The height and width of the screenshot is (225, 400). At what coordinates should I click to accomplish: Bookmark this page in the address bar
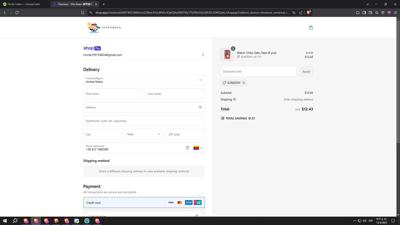pyautogui.click(x=83, y=13)
